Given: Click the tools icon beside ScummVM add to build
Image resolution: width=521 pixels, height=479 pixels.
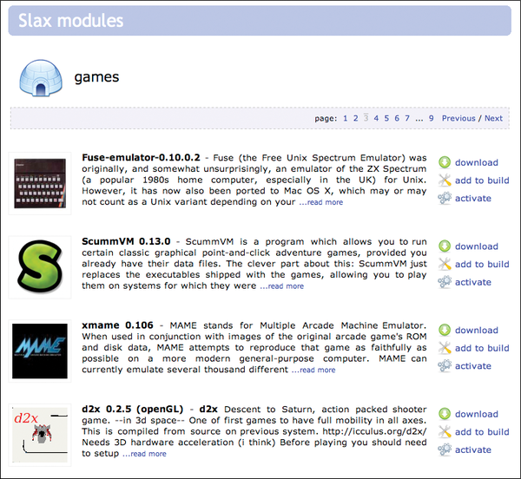Looking at the screenshot, I should pos(445,264).
